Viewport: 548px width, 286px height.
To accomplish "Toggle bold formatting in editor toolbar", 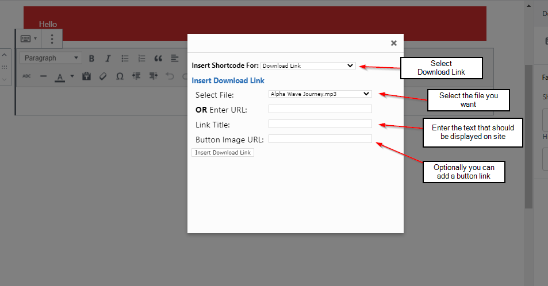I will (x=91, y=59).
